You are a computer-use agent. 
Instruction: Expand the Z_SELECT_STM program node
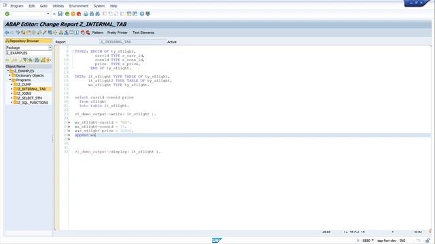[12, 98]
